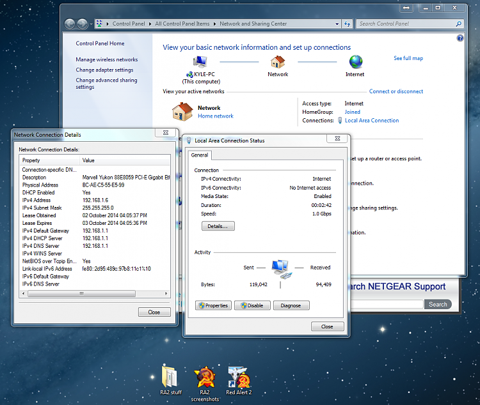Click the KYLE-PC computer icon in map

point(200,62)
